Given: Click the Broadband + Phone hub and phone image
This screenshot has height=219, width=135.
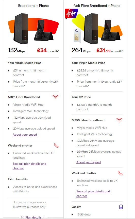Looking at the screenshot, I should [x=33, y=29].
